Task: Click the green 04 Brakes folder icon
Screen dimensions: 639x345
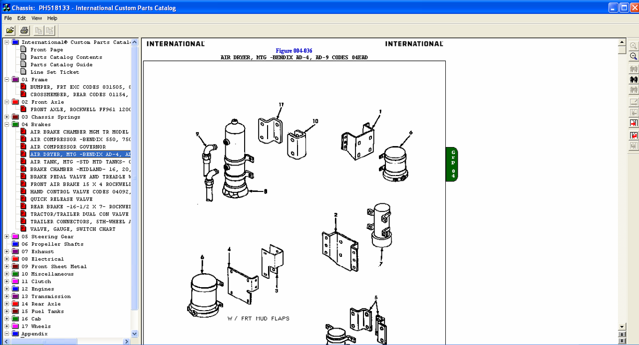Action: [15, 125]
